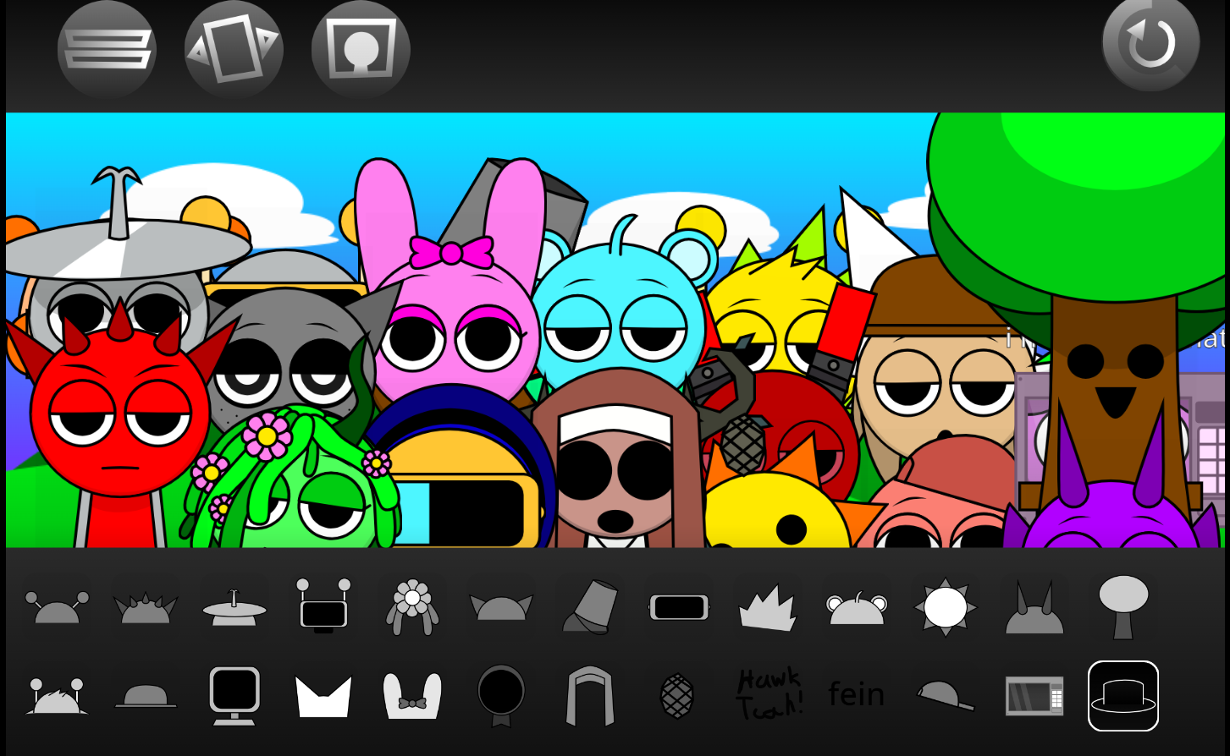This screenshot has height=756, width=1230.
Task: Choose the UFO saucer hat icon
Action: (234, 607)
